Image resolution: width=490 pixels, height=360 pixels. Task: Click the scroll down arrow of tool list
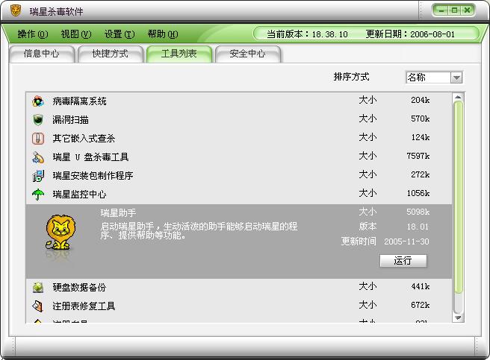(458, 318)
